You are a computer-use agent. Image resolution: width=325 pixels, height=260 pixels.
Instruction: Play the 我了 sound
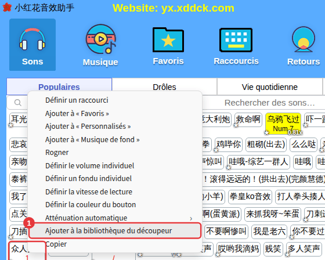19,197
